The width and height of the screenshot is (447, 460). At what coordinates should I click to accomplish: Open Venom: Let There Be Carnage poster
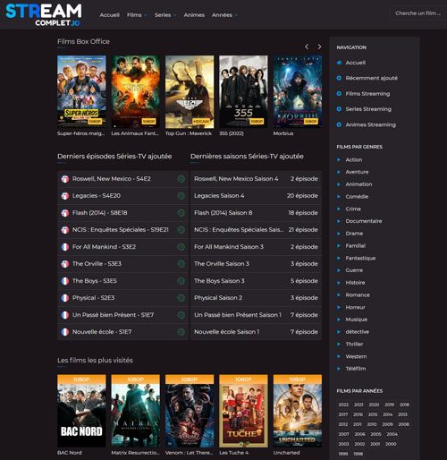pos(190,411)
